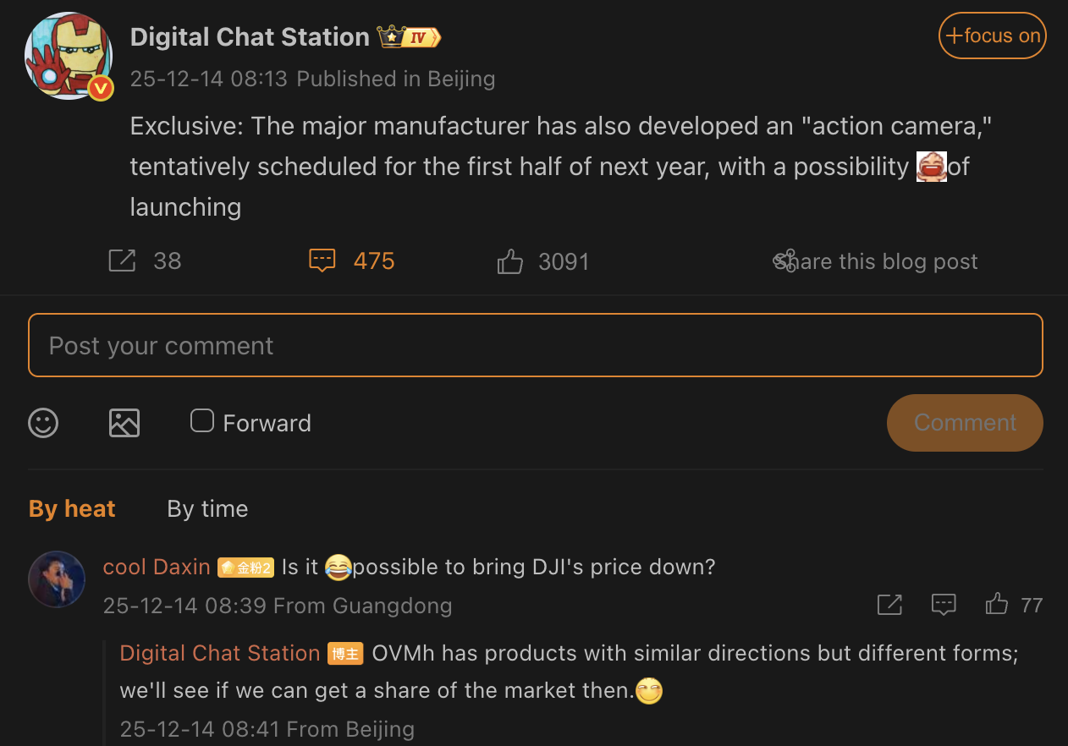Open cool Daxin's profile link

pyautogui.click(x=157, y=567)
